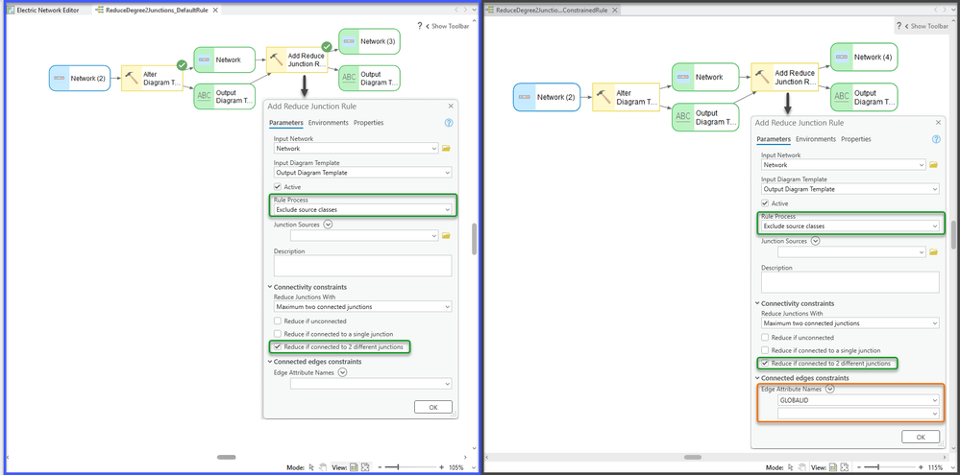Open the Properties tab in left dialog

(369, 123)
